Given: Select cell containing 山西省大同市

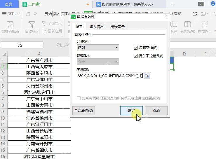Looking at the screenshot, I should click(39, 105).
